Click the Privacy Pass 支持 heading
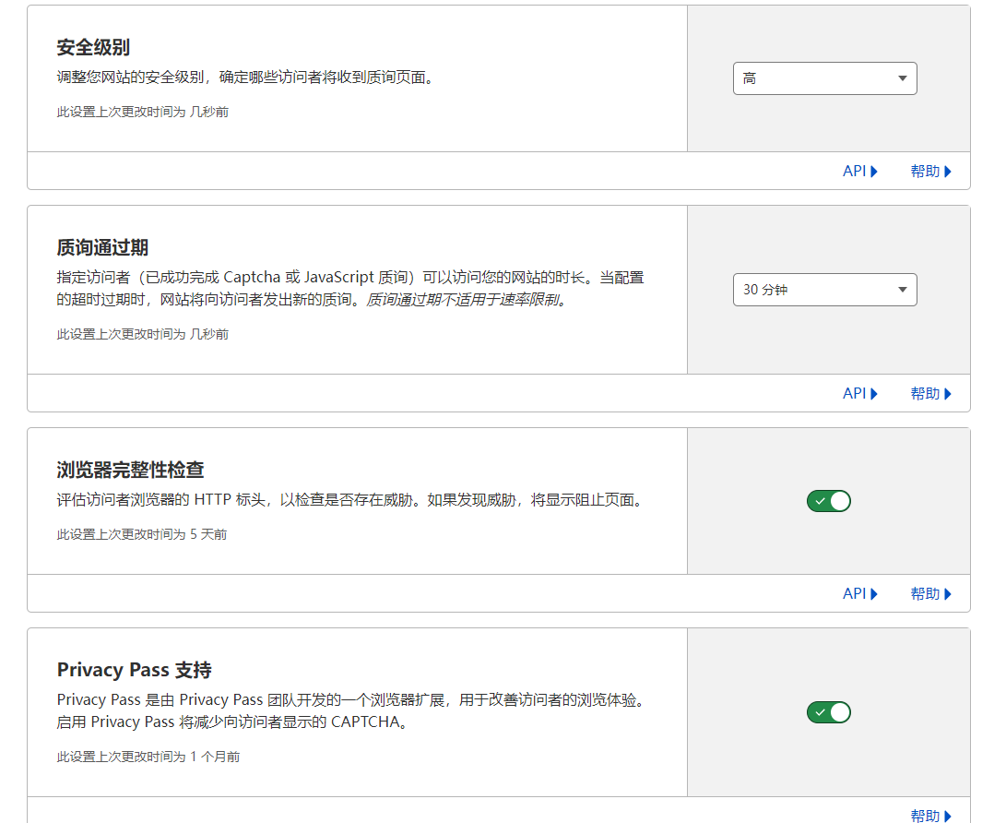 (x=134, y=670)
